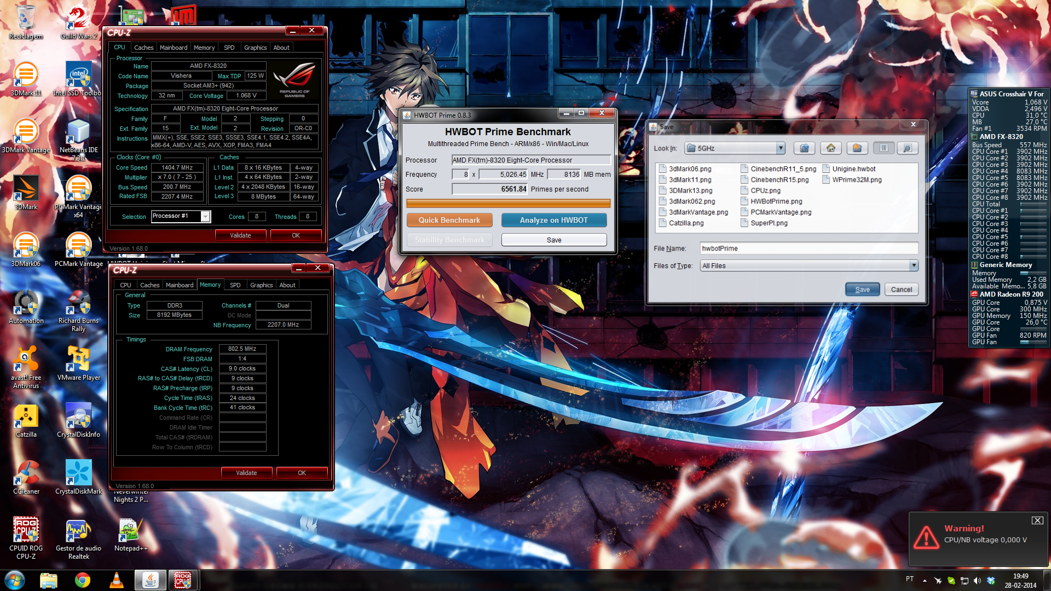The image size is (1051, 591).
Task: Switch Save dialog to details view
Action: click(907, 148)
